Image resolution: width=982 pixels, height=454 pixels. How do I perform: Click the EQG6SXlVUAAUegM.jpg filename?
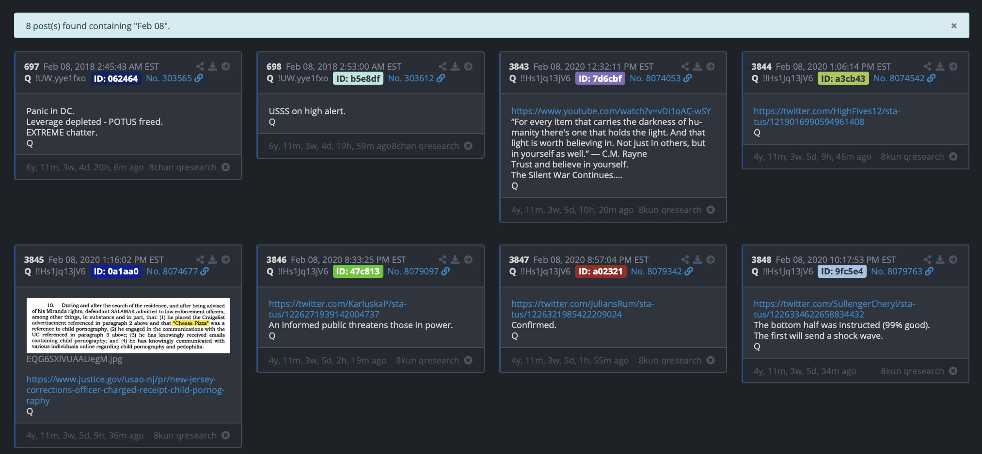click(74, 359)
